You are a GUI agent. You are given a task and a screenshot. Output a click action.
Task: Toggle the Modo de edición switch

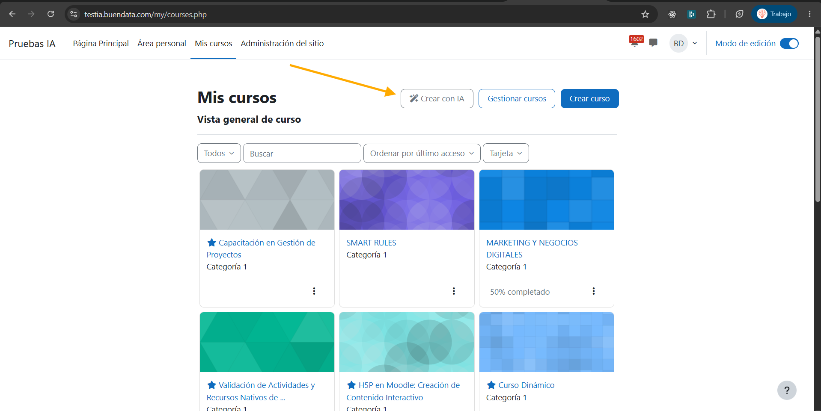pyautogui.click(x=789, y=43)
